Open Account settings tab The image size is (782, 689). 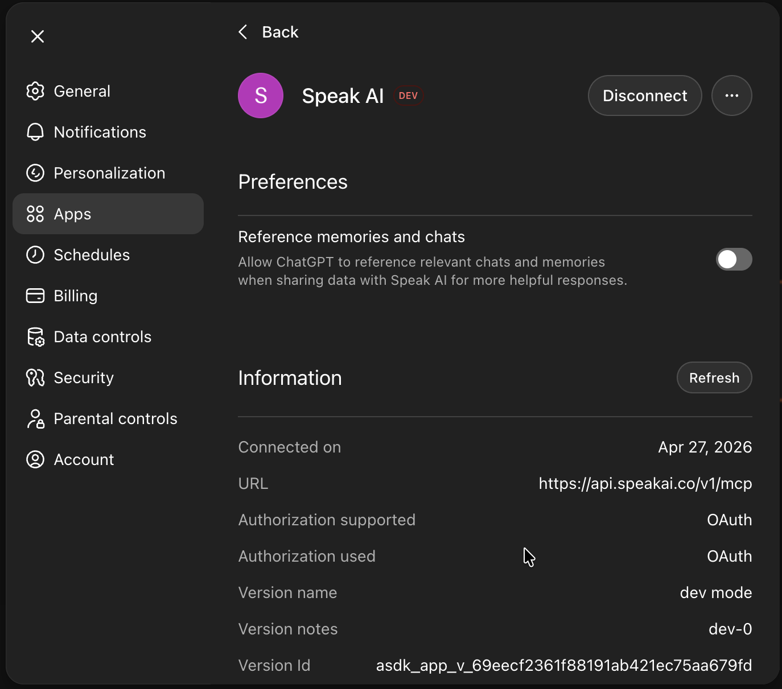[x=108, y=459]
